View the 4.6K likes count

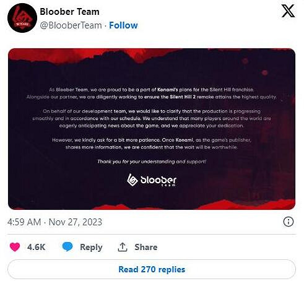point(36,247)
